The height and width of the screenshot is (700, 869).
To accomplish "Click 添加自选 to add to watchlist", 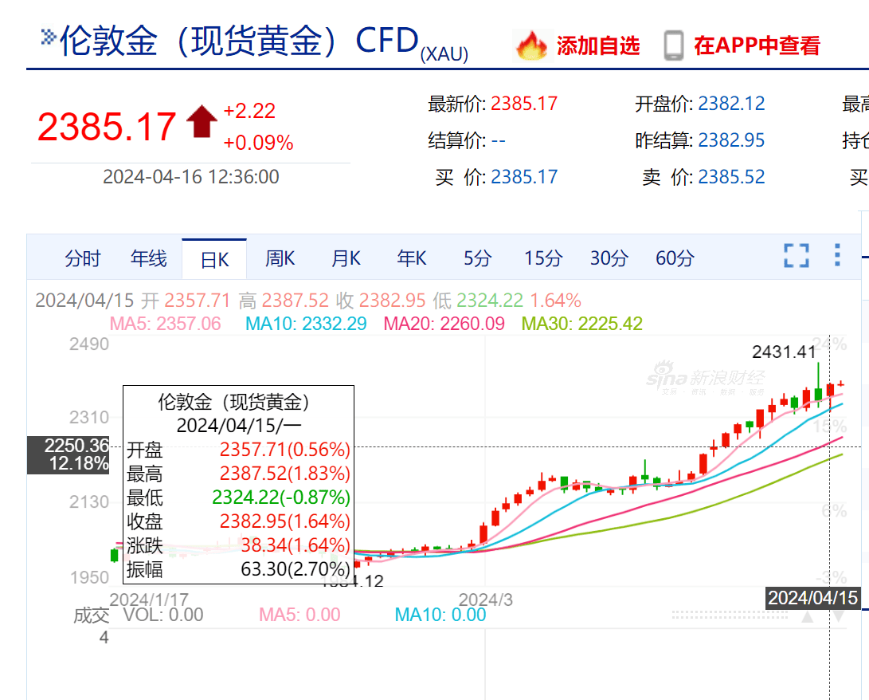I will tap(598, 46).
